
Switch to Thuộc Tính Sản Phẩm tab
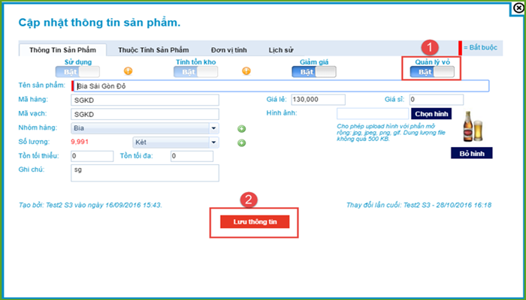[153, 50]
